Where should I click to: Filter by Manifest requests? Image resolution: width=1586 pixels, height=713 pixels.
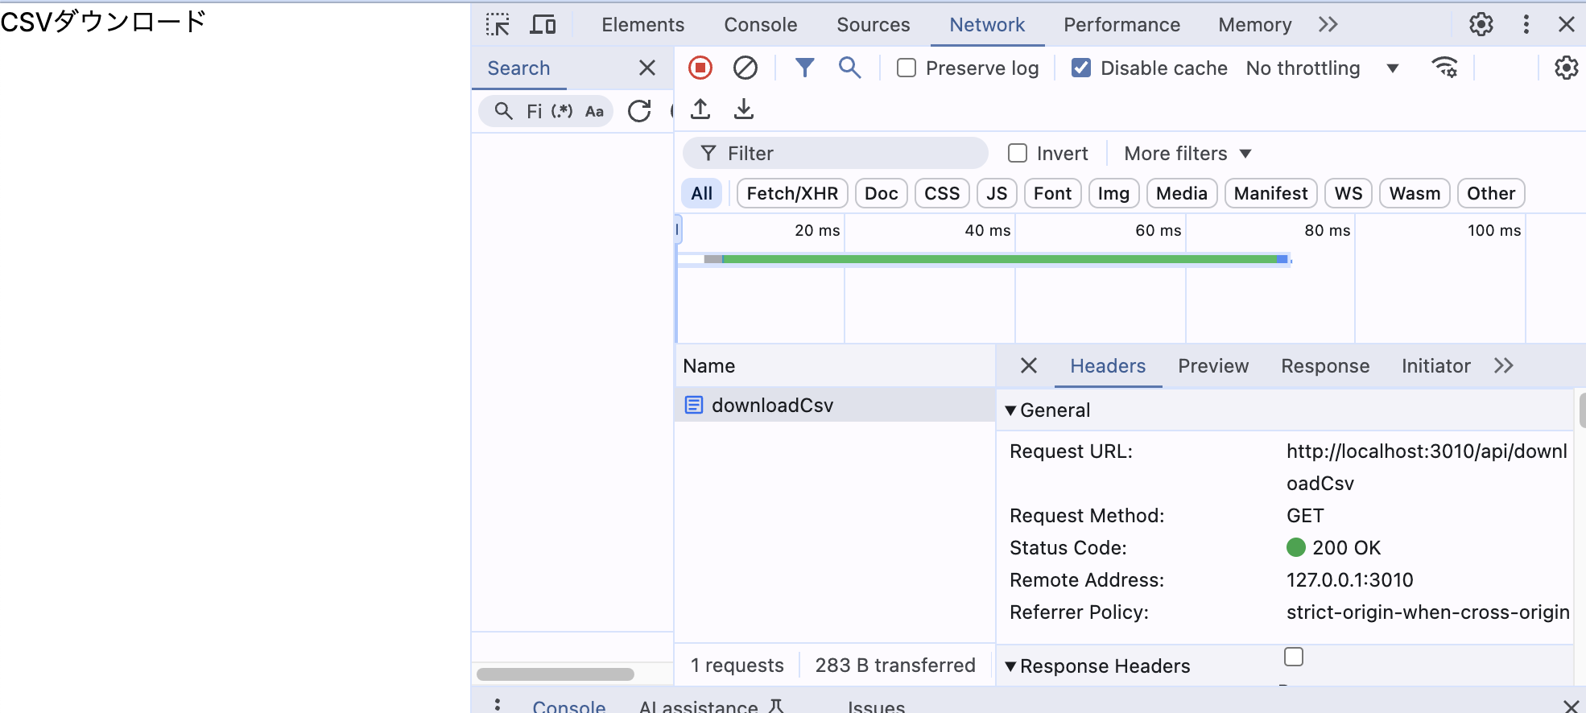(x=1270, y=193)
